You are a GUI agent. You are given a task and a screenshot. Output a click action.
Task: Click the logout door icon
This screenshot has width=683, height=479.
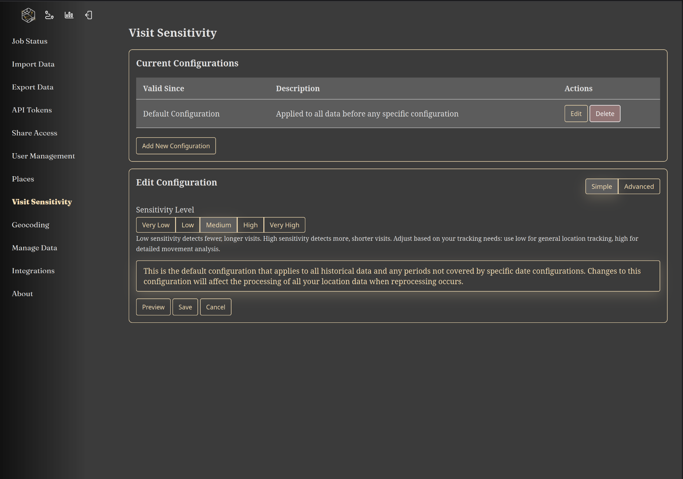click(x=89, y=15)
